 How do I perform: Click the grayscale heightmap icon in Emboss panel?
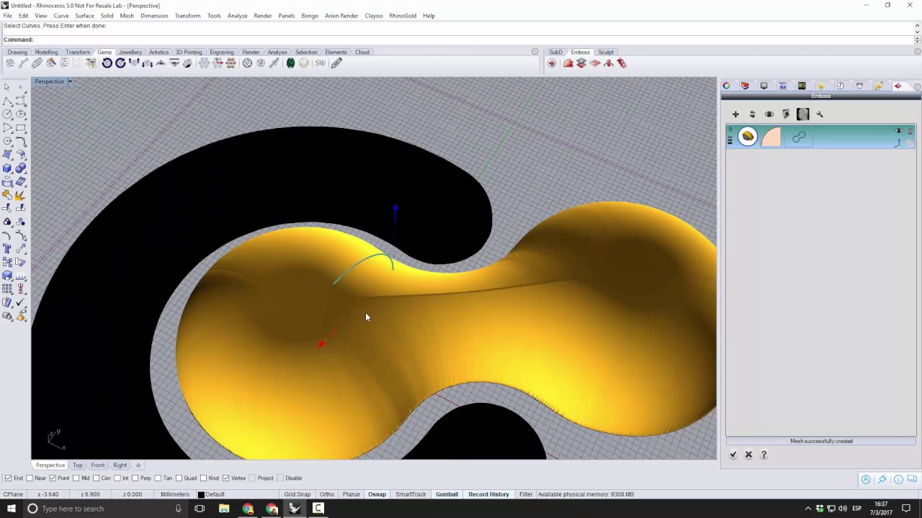803,114
